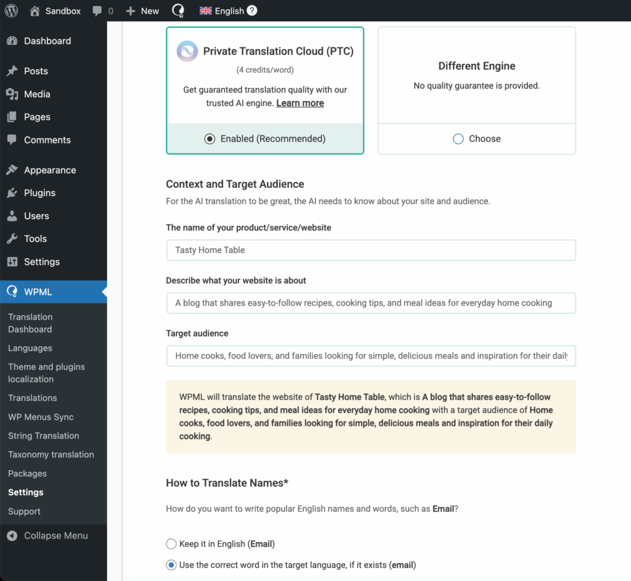Select Use the correct word in target language

click(171, 564)
